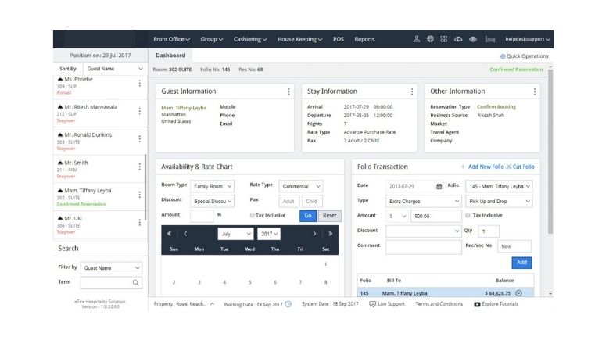The image size is (602, 344).
Task: Open Explore Tutorials video link
Action: pos(496,303)
